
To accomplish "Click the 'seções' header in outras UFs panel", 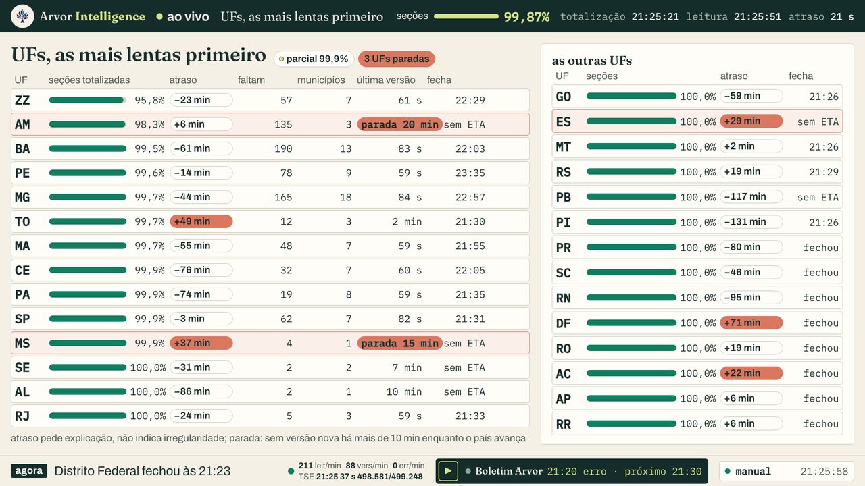I will coord(602,76).
